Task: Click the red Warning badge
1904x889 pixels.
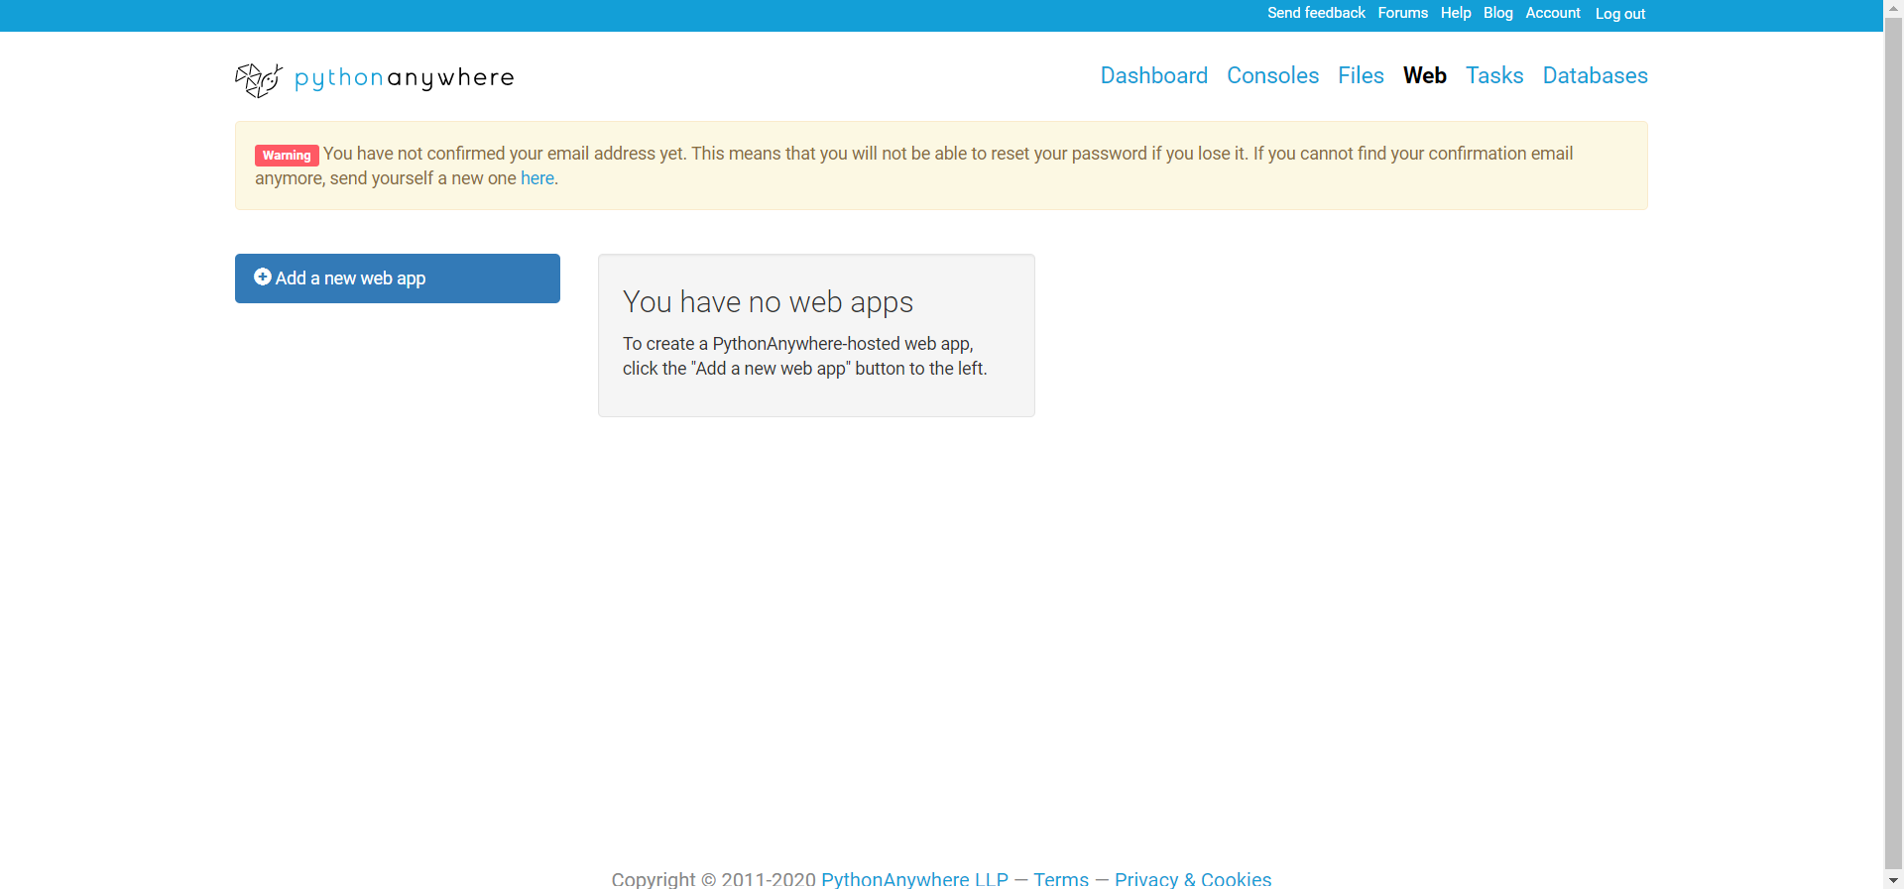Action: click(x=287, y=155)
